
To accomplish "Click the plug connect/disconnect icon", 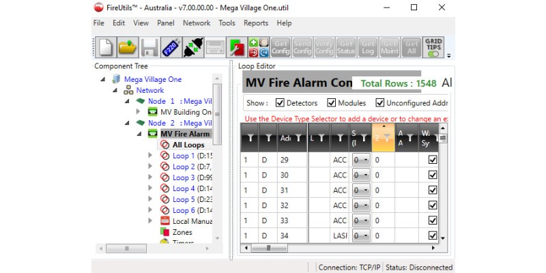I will pyautogui.click(x=193, y=47).
